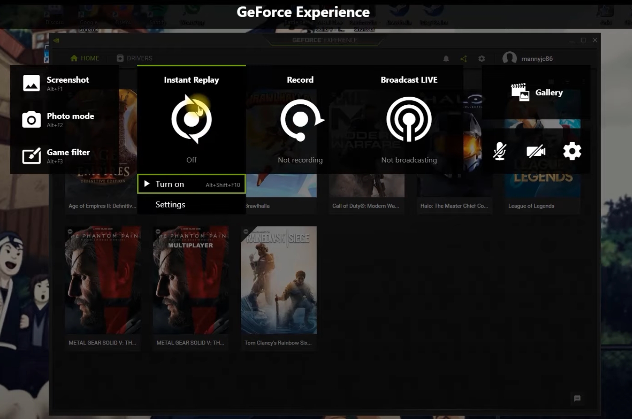
Task: Click the NVIDIA logo in the title bar
Action: pyautogui.click(x=56, y=40)
